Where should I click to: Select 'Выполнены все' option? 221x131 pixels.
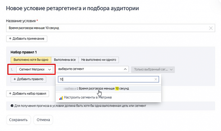point(65,60)
